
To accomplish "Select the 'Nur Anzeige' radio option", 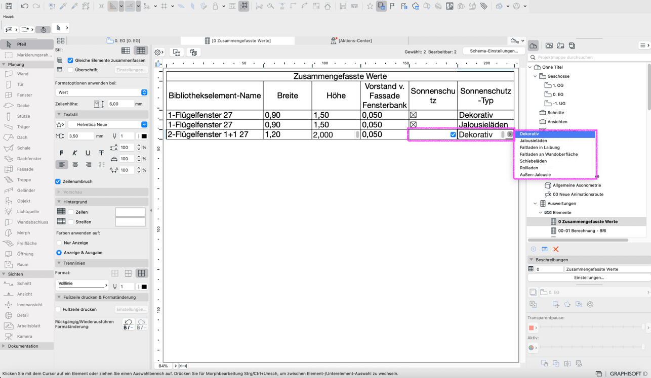I will tap(59, 243).
